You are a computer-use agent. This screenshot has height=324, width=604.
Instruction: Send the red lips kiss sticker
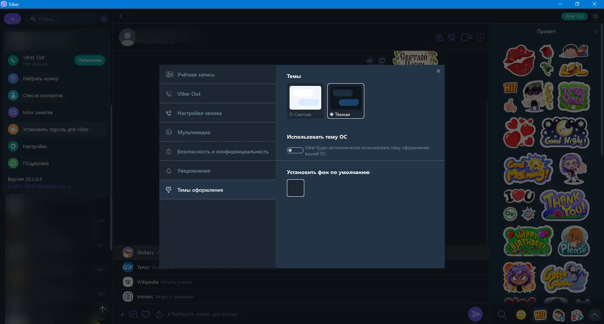pyautogui.click(x=519, y=60)
